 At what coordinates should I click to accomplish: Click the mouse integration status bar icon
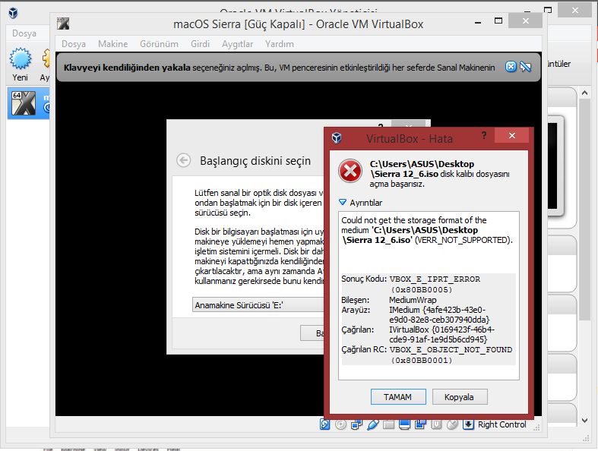coord(453,424)
